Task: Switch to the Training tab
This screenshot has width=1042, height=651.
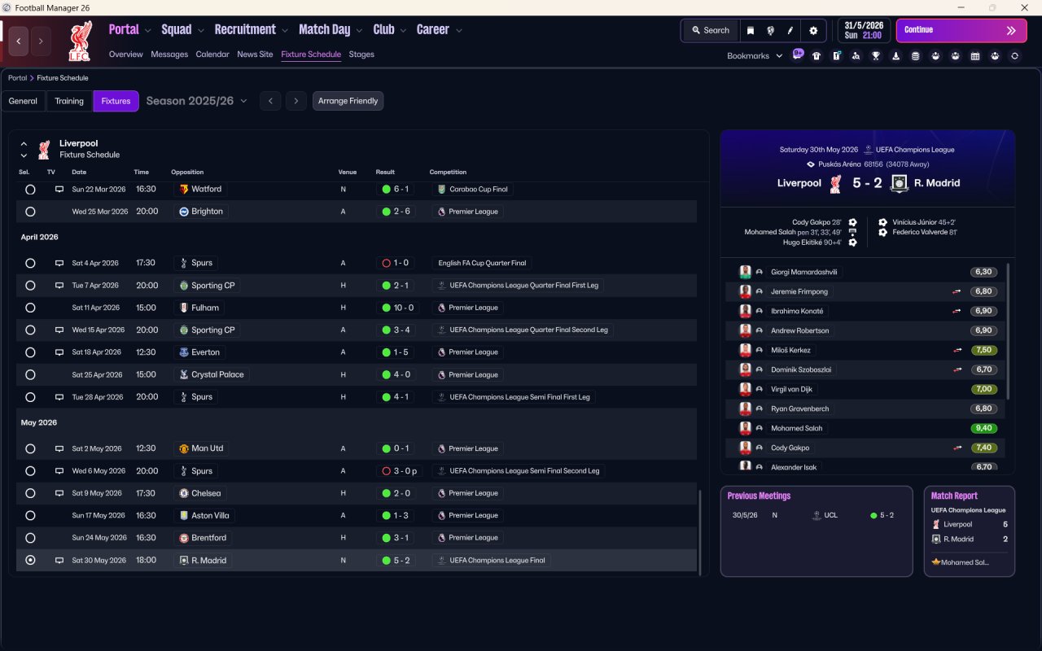Action: (x=69, y=101)
